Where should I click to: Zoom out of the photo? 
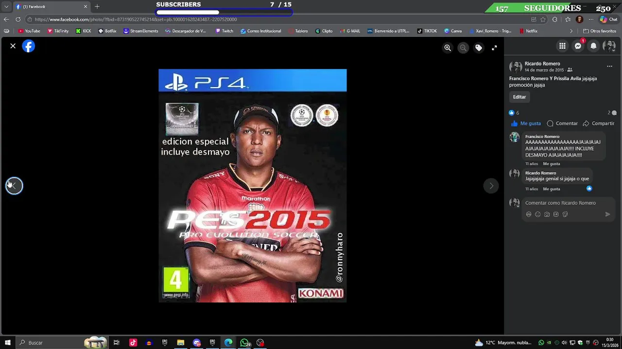point(463,48)
